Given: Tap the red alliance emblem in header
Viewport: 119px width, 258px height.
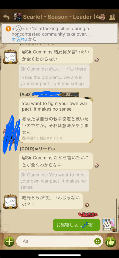Looking at the screenshot, I should point(102,17).
